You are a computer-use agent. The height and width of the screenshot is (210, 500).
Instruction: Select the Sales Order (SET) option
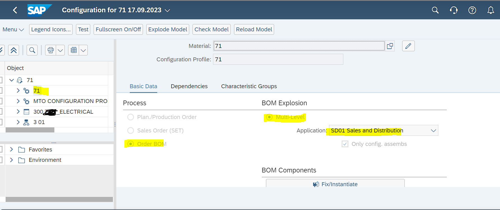tap(131, 130)
